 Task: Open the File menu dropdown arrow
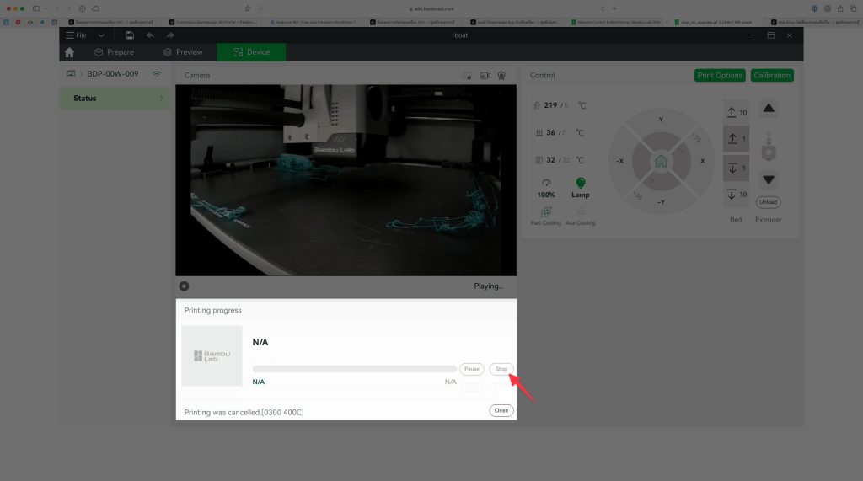[x=101, y=35]
